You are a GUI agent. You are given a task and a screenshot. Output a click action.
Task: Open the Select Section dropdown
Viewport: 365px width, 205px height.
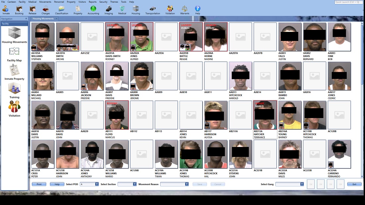coord(135,184)
